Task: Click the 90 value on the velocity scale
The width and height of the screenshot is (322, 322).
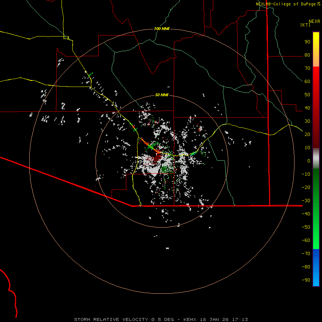Action: pos(307,42)
